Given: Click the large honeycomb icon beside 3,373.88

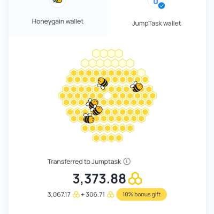Looking at the screenshot, I should (135, 178).
